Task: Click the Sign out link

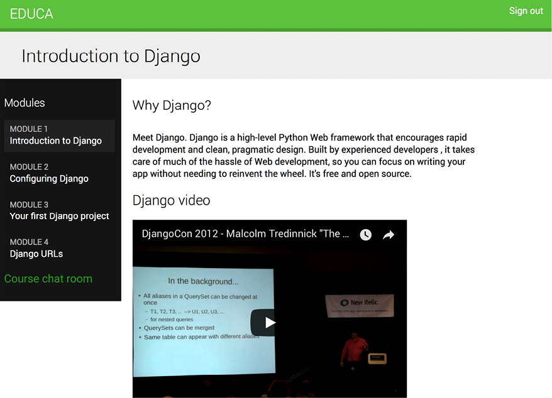Action: coord(526,11)
